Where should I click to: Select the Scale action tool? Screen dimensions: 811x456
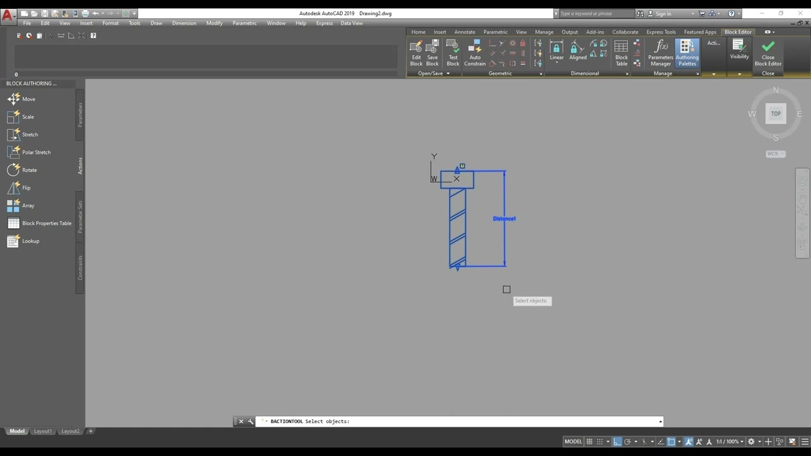tap(22, 117)
